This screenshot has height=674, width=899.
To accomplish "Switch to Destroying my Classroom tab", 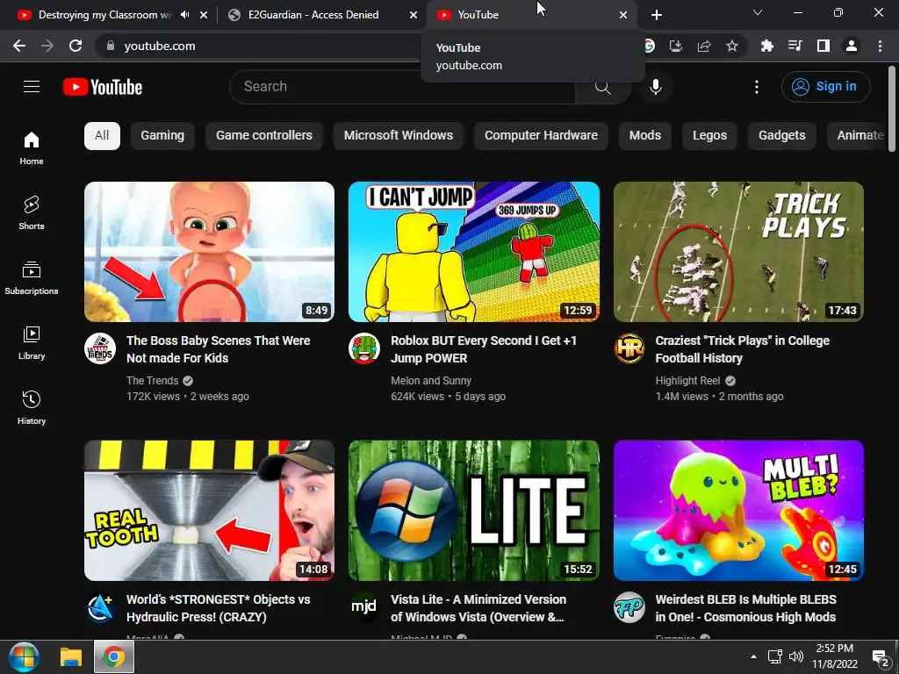I will [x=104, y=15].
